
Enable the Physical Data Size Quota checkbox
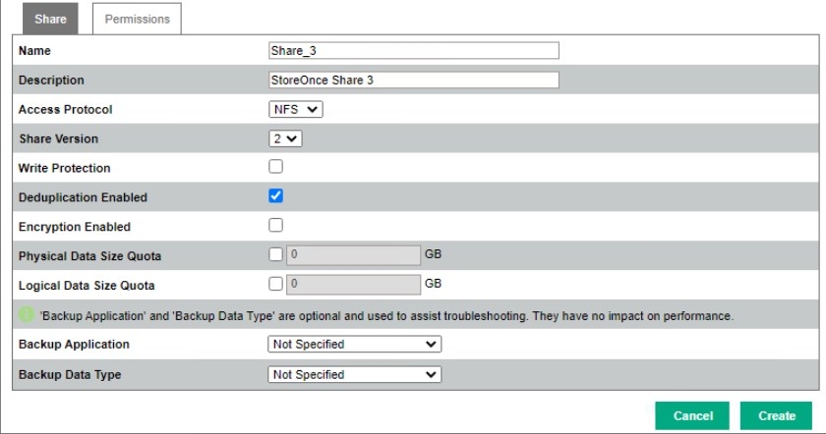click(x=276, y=255)
